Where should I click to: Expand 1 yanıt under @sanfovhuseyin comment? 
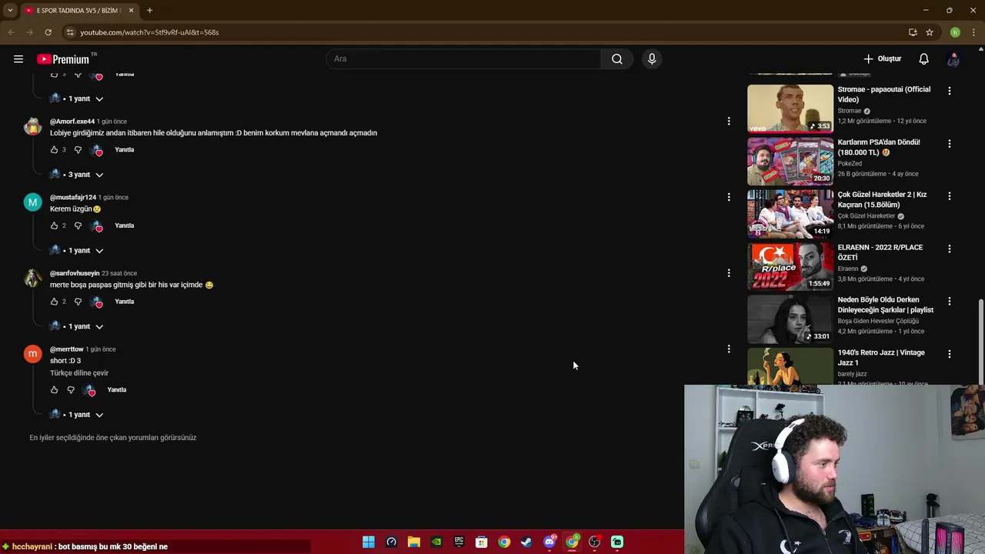pos(76,327)
